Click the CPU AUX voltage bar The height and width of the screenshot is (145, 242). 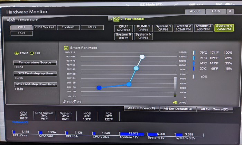40,133
